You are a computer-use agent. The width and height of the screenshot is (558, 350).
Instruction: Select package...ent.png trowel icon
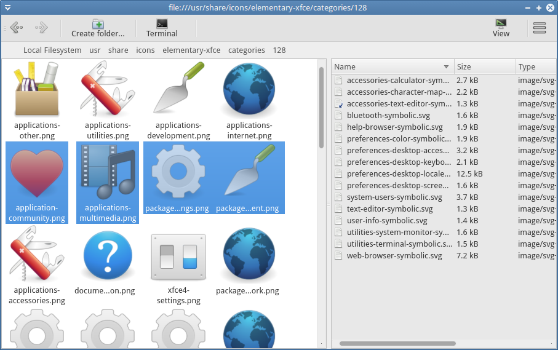[249, 171]
